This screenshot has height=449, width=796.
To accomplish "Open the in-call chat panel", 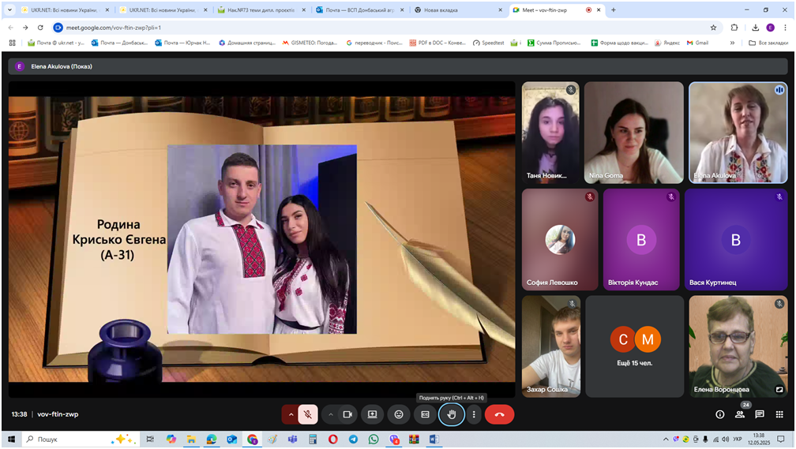I will [x=760, y=414].
